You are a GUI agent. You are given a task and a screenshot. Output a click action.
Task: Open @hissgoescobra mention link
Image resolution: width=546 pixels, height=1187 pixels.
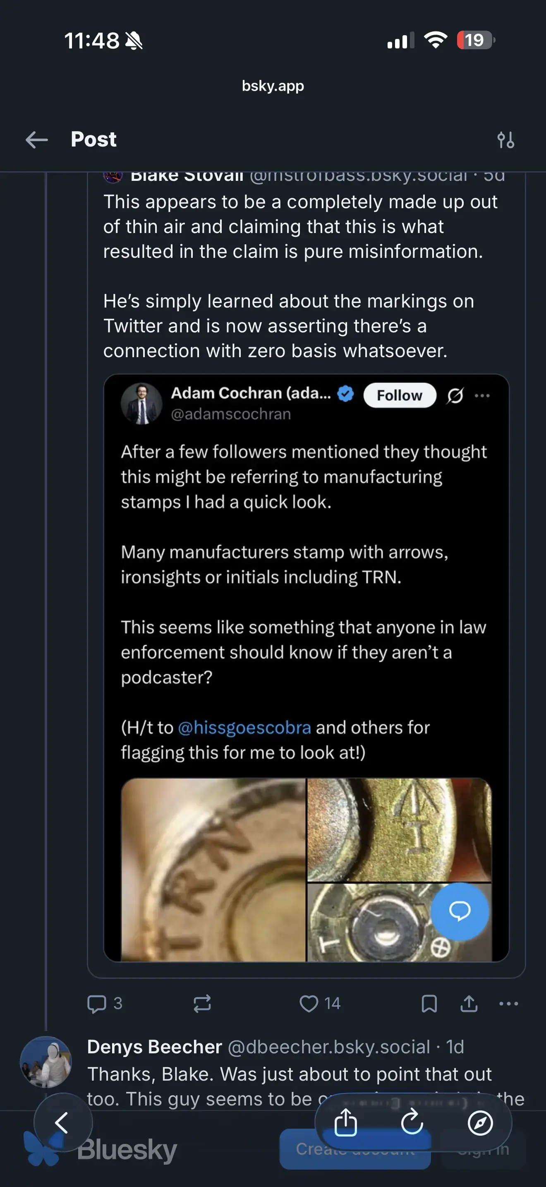(x=244, y=728)
